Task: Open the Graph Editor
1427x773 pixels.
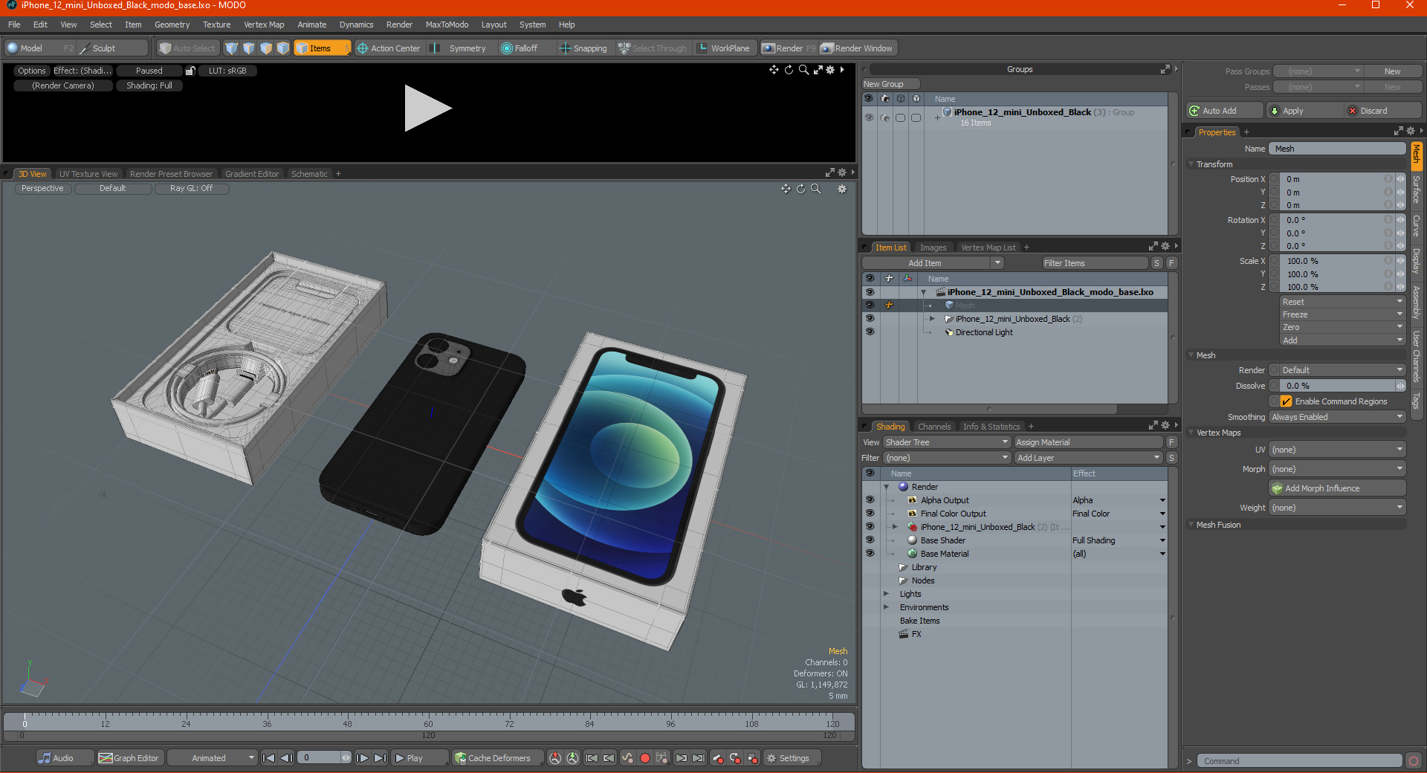Action: (x=129, y=758)
